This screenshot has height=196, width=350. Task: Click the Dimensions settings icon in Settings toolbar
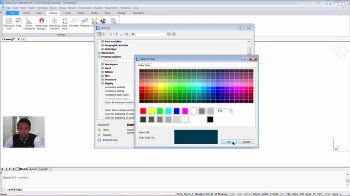(x=121, y=34)
